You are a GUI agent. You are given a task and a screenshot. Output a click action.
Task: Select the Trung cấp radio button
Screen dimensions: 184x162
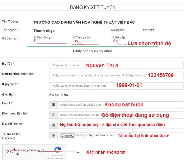(x=74, y=37)
